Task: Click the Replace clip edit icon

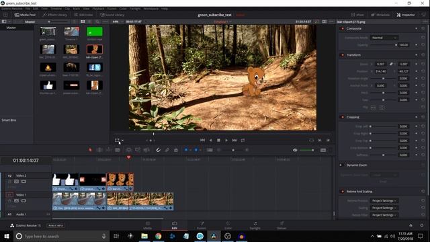Action: [x=146, y=150]
